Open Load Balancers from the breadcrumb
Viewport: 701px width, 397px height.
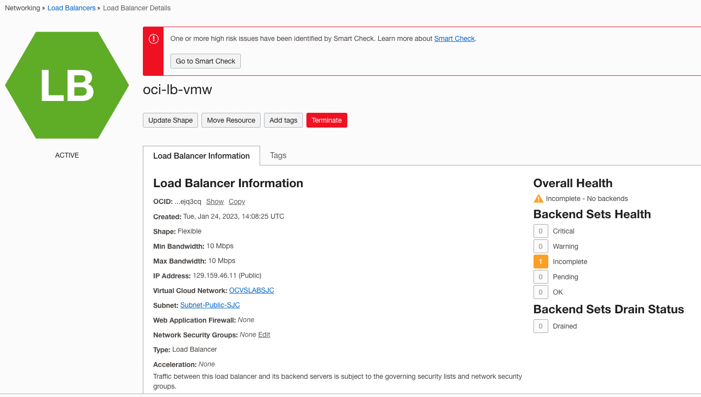point(71,7)
